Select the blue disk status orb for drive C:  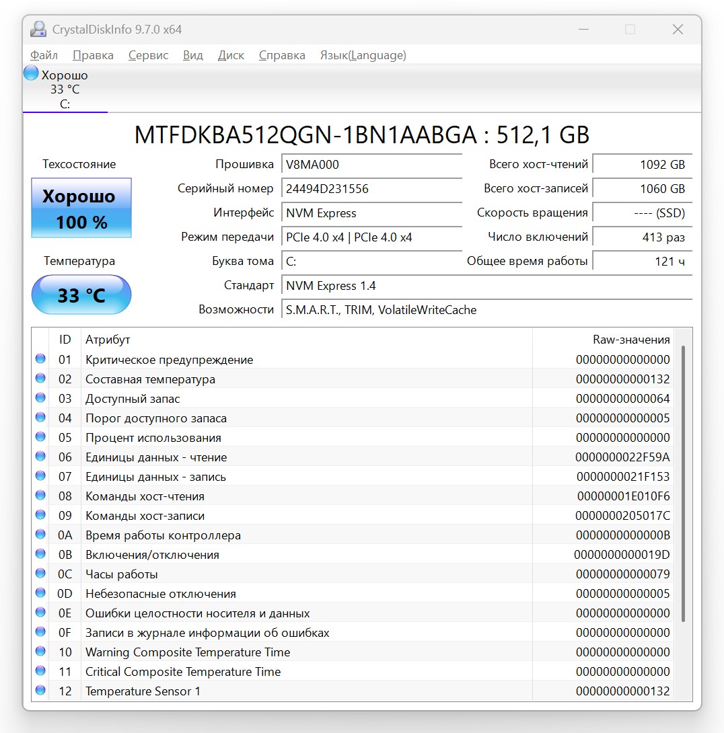[x=31, y=73]
